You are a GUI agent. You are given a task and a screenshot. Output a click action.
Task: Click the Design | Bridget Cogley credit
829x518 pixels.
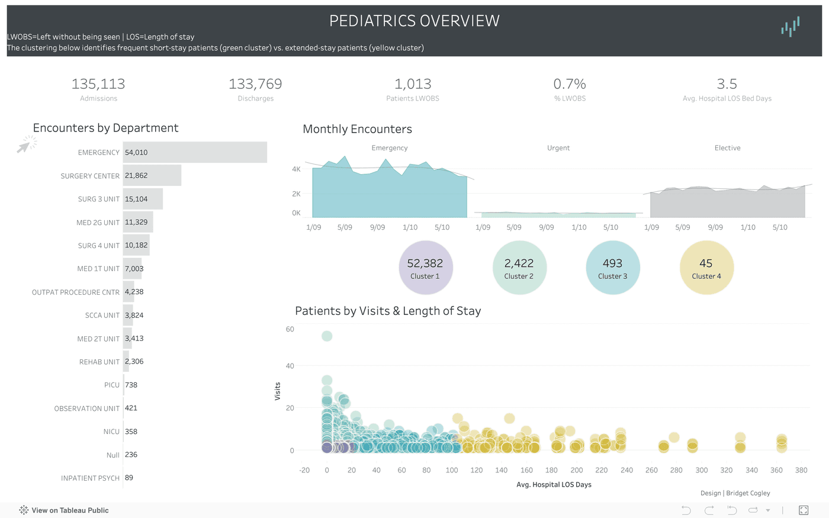[x=735, y=493]
